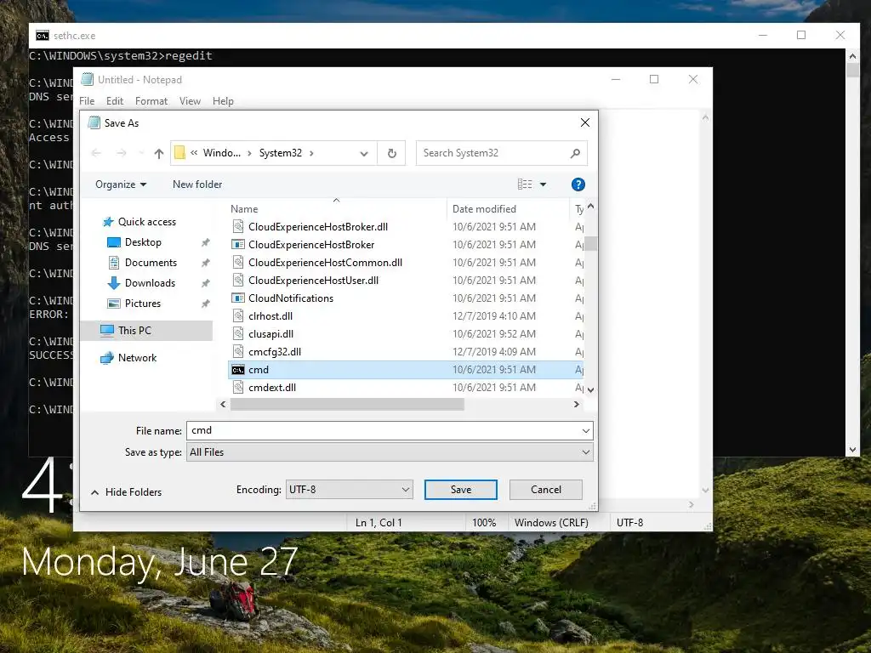Click the Downloads blue arrow icon
The image size is (871, 653).
(x=114, y=283)
